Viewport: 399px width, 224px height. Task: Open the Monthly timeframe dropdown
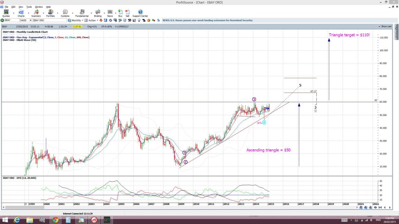coord(83,20)
